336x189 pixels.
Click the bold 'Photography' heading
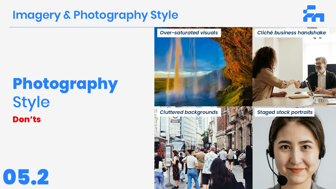click(x=65, y=84)
